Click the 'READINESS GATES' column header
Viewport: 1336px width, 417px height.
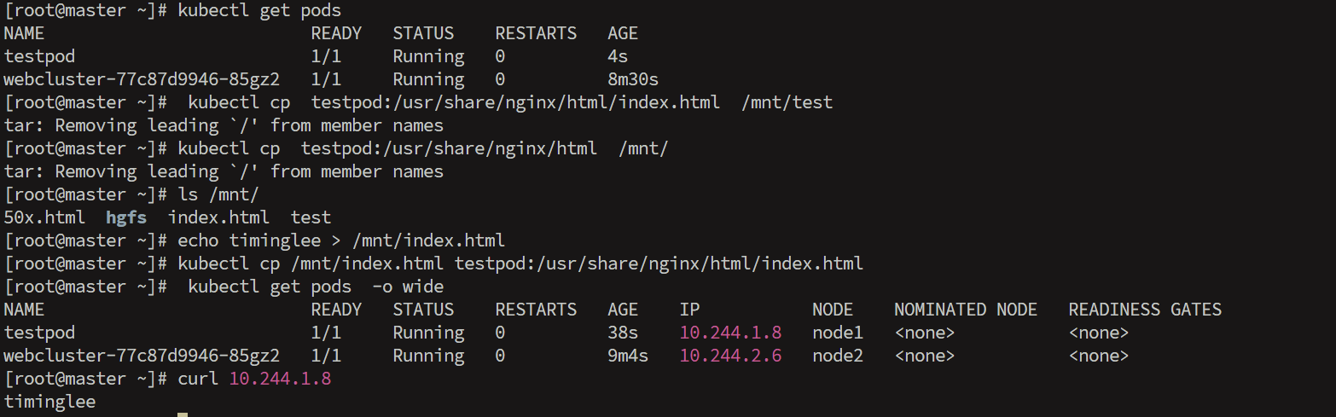click(x=1145, y=310)
